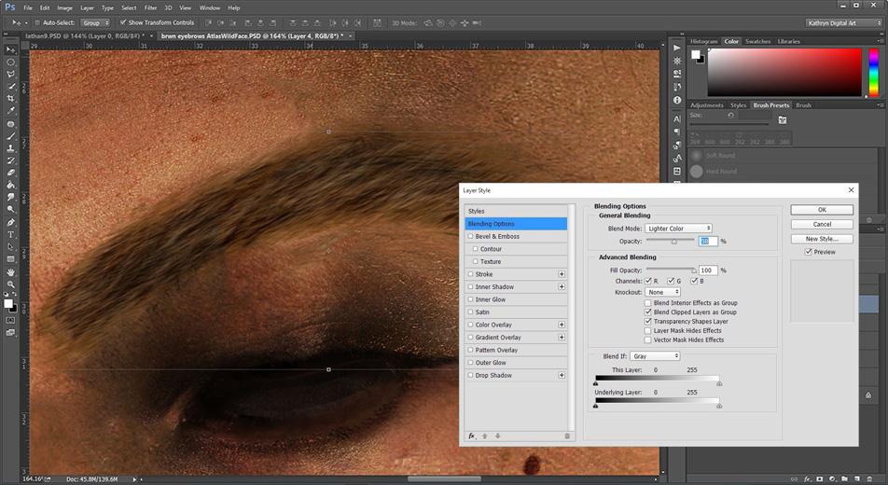Select the Crop tool
This screenshot has height=485, width=888.
tap(11, 98)
